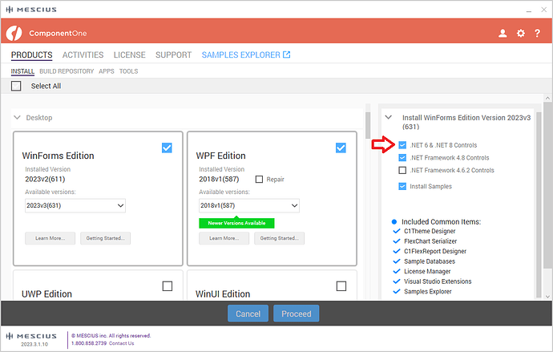553x352 pixels.
Task: Click Getting Started for WinForms Edition
Action: click(x=106, y=238)
